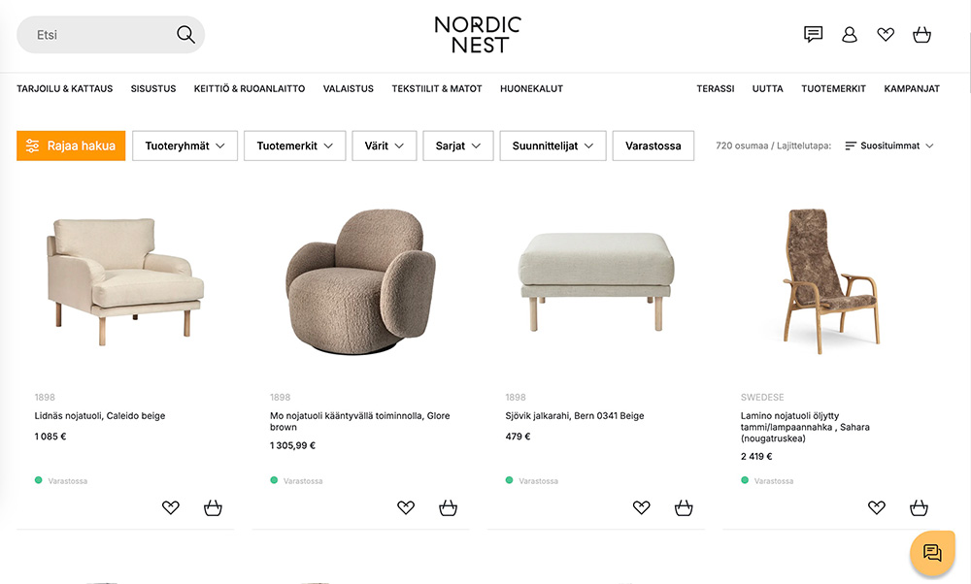The width and height of the screenshot is (971, 584).
Task: Toggle the Varastossa stock filter
Action: [653, 146]
